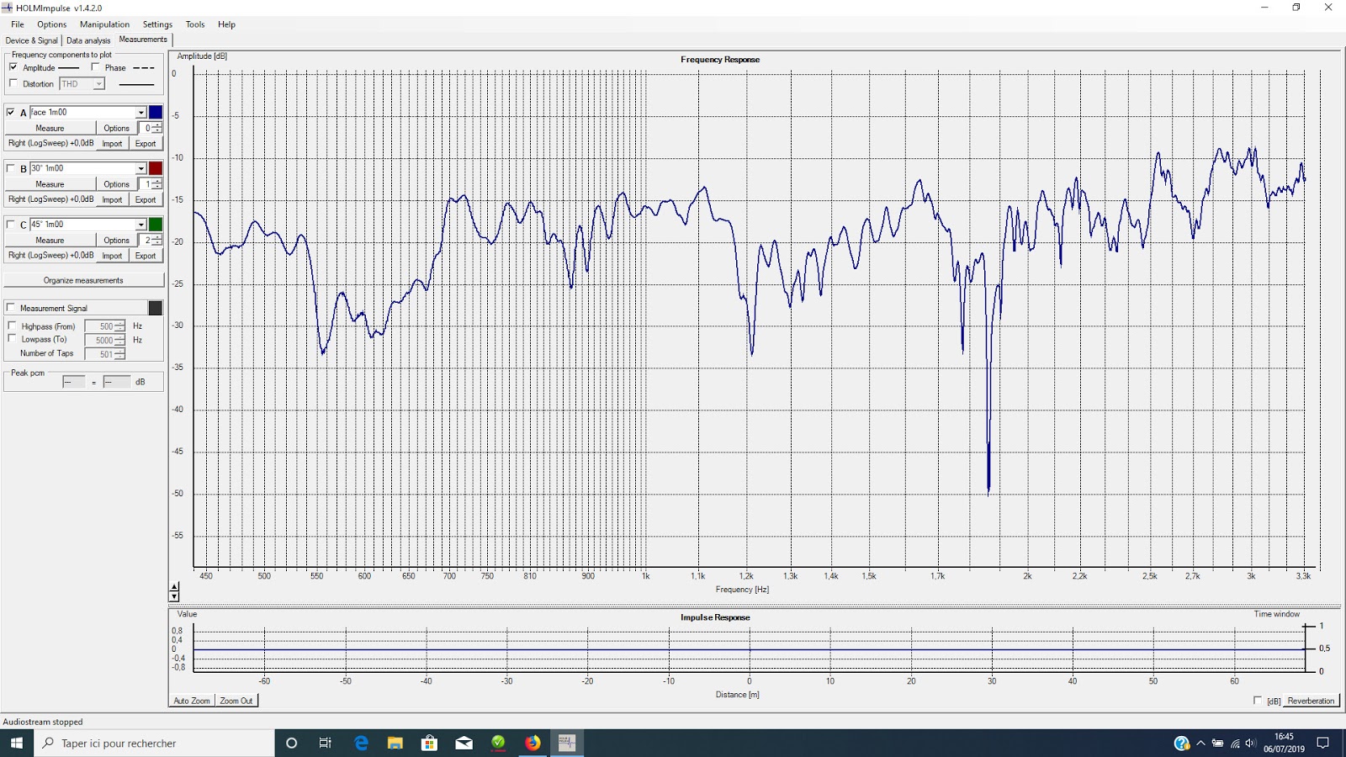Change measurement C green color swatch

[156, 225]
